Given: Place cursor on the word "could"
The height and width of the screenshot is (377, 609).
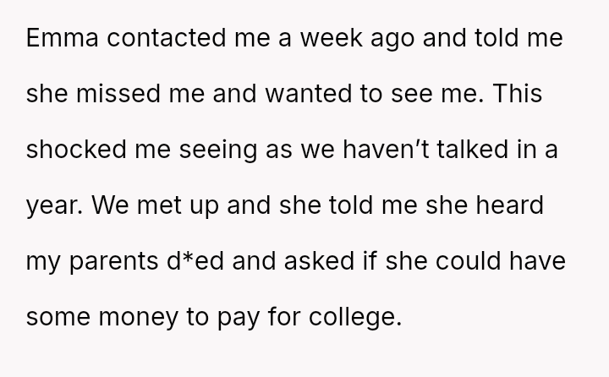Looking at the screenshot, I should click(468, 260).
